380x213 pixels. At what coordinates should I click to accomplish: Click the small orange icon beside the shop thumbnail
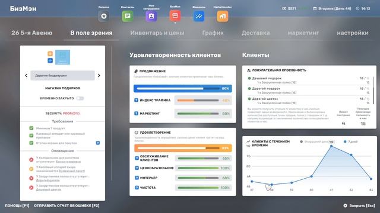point(50,54)
